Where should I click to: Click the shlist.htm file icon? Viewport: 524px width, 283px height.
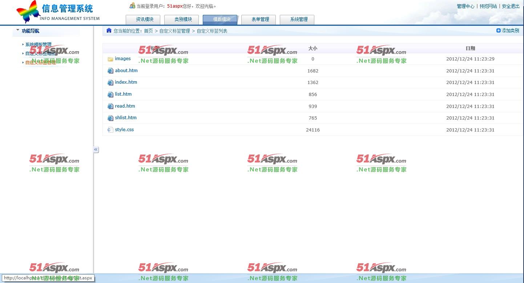tap(110, 118)
